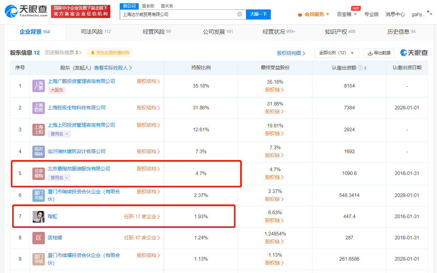Viewport: 437px width, 273px height.
Task: Open 查看实际控股人 link
Action: (x=113, y=68)
